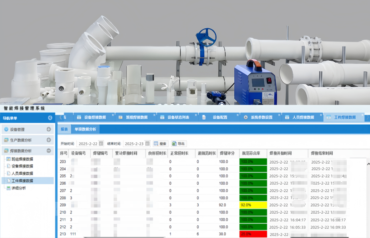Collapse the 焊接数据分析 section
370x238 pixels.
click(x=49, y=151)
